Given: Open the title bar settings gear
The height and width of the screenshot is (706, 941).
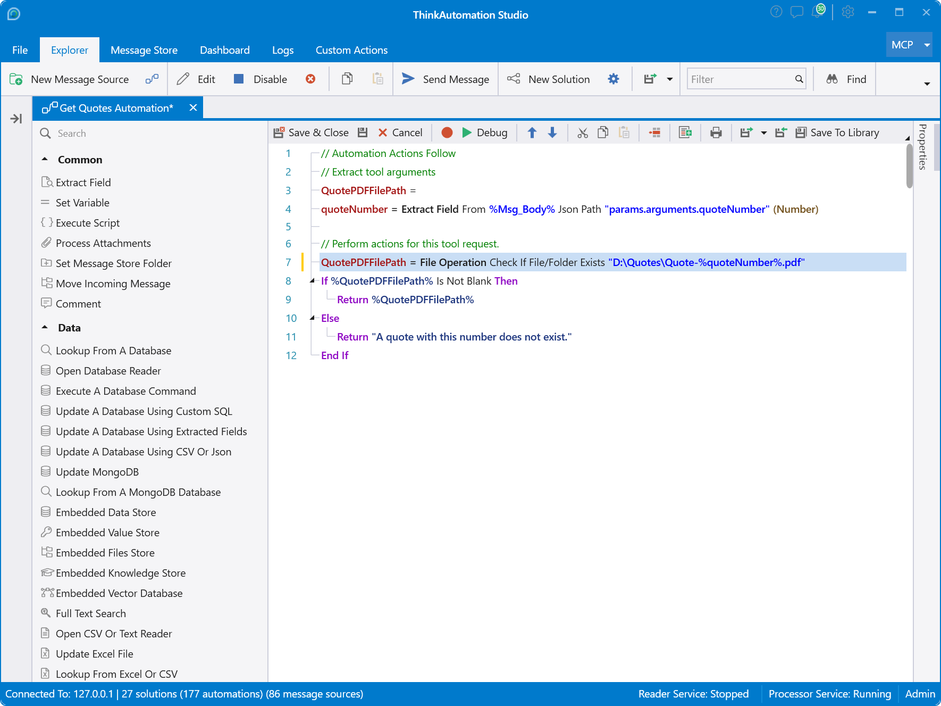Looking at the screenshot, I should click(848, 12).
